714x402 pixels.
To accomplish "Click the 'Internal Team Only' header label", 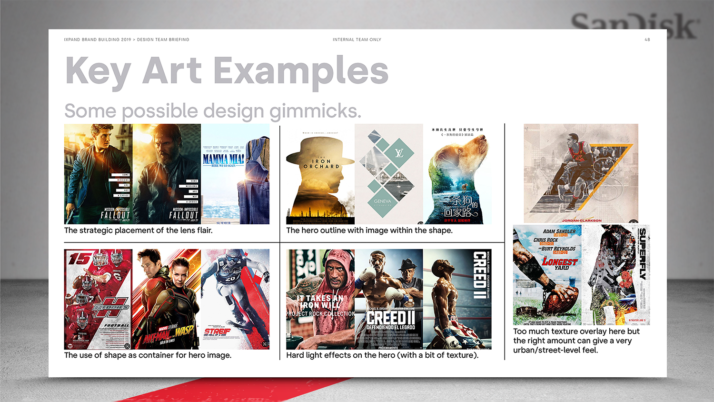I will coord(357,40).
